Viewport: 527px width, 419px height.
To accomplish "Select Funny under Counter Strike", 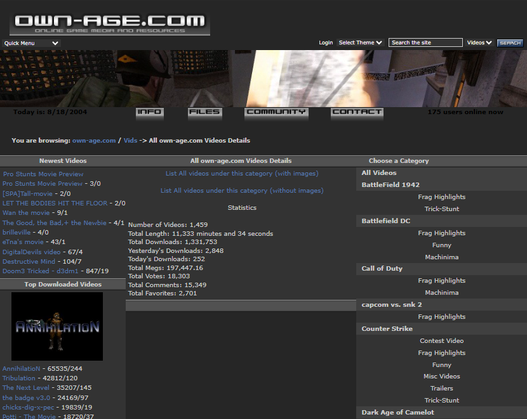I will (442, 365).
